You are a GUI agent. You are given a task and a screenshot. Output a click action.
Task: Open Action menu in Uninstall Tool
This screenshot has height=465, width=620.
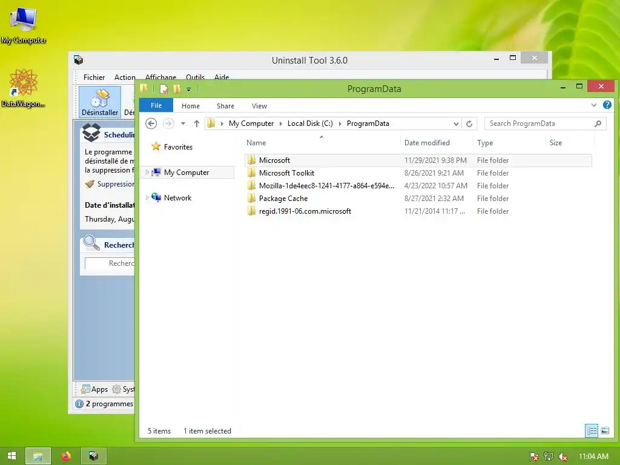125,77
